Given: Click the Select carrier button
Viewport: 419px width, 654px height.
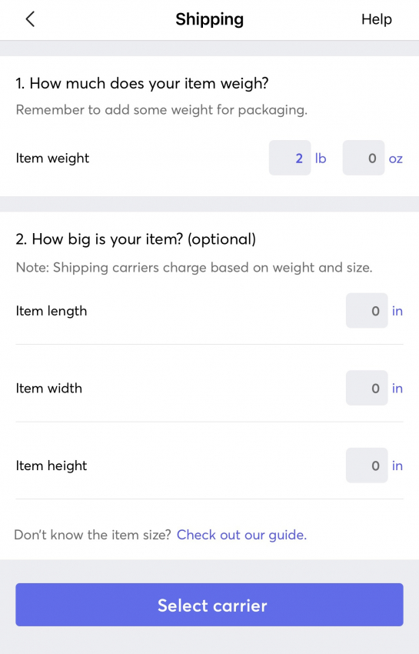Looking at the screenshot, I should 209,605.
